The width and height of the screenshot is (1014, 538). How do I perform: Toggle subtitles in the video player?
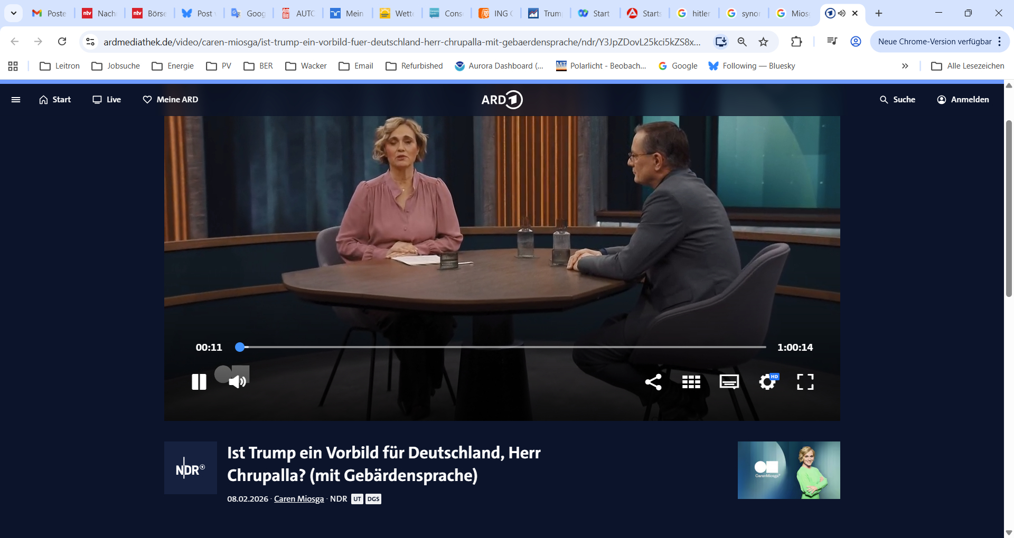click(729, 382)
